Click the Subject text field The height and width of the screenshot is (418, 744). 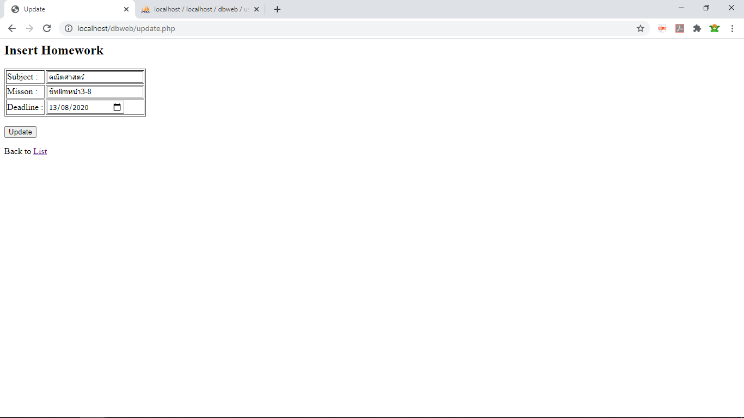point(95,76)
